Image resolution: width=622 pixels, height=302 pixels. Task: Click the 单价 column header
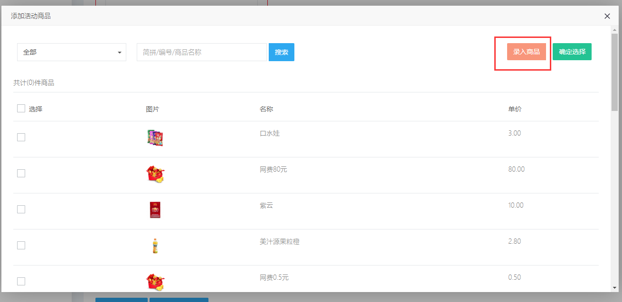coord(515,109)
